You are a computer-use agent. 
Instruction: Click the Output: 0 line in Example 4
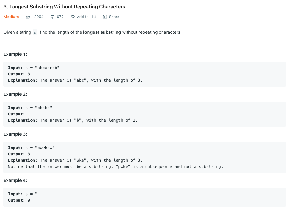(x=19, y=200)
